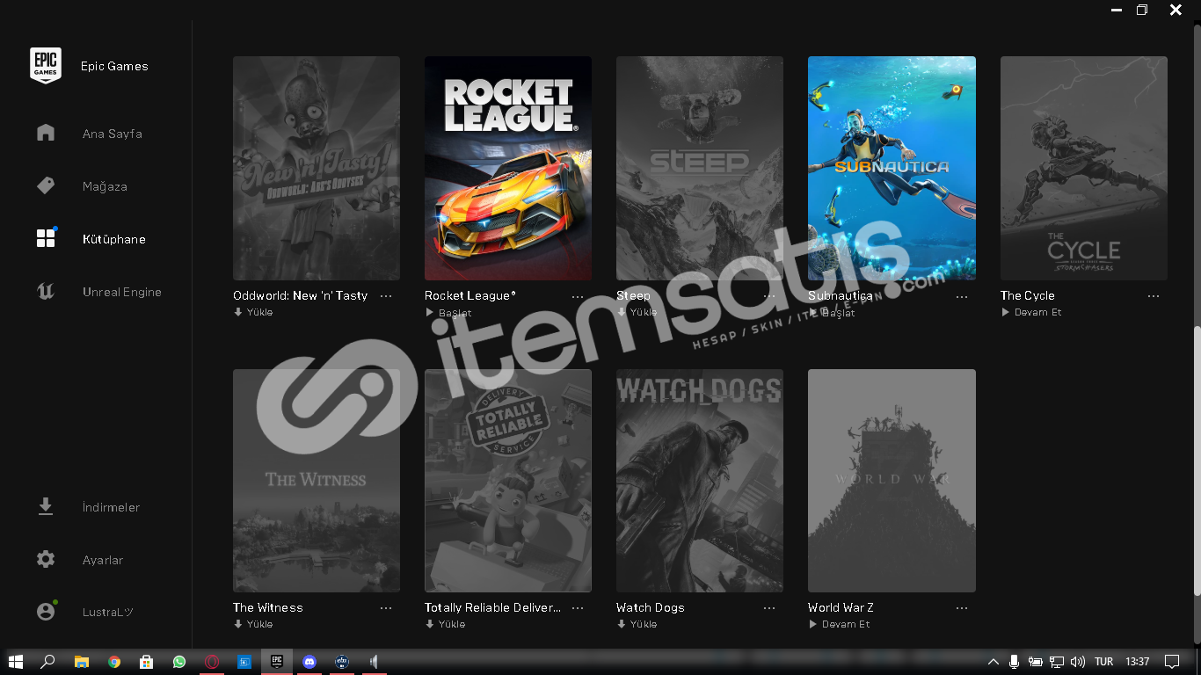Select the Totally Reliable Delivery cover art

508,481
